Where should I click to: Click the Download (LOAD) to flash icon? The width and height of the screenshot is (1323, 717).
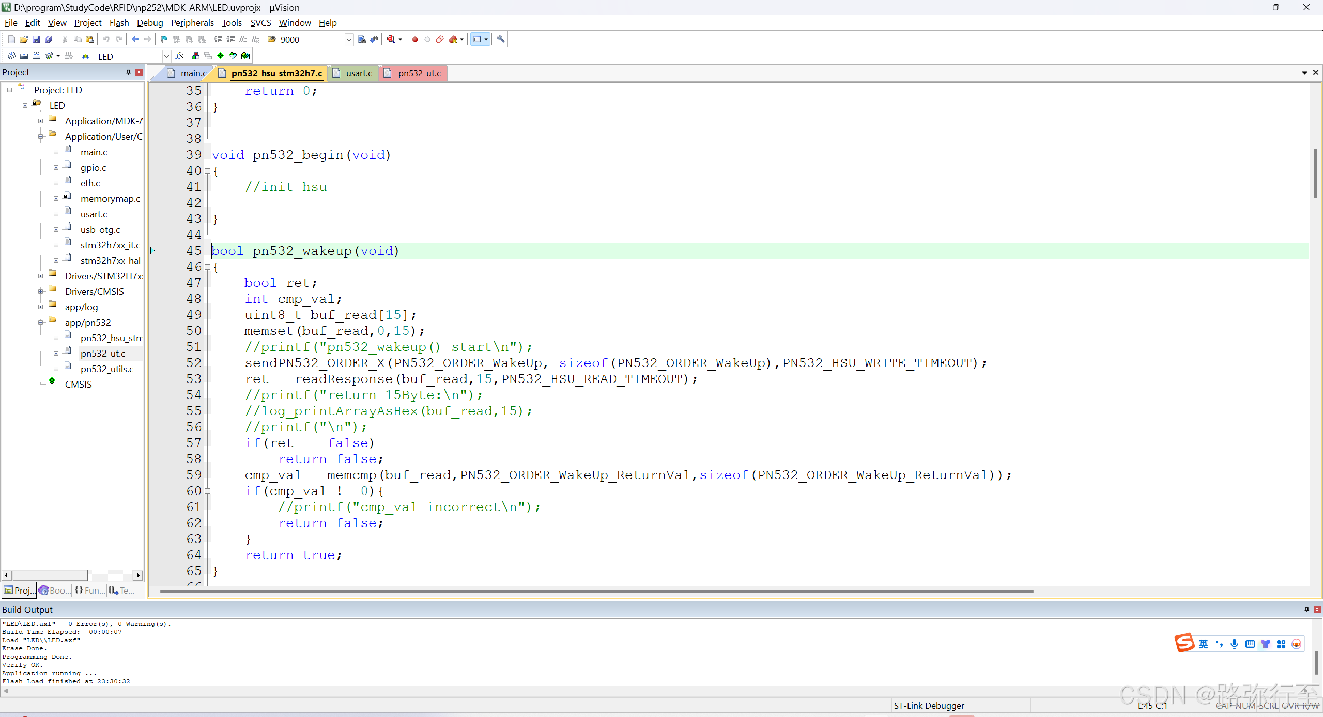(x=85, y=56)
